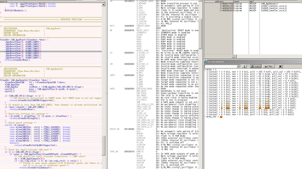Click the blue info icon in Var.Watch toolbar
The width and height of the screenshot is (302, 169).
244,66
